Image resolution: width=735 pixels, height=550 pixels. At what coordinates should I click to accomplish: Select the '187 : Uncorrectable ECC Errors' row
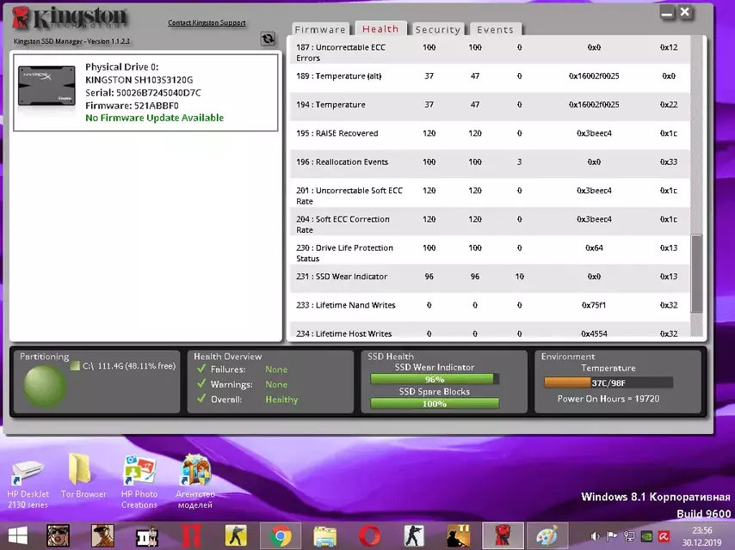click(490, 50)
